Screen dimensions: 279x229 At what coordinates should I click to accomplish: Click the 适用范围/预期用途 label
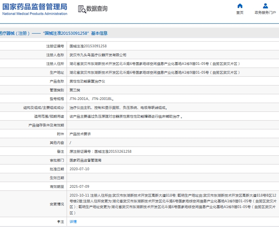pyautogui.click(x=49, y=116)
